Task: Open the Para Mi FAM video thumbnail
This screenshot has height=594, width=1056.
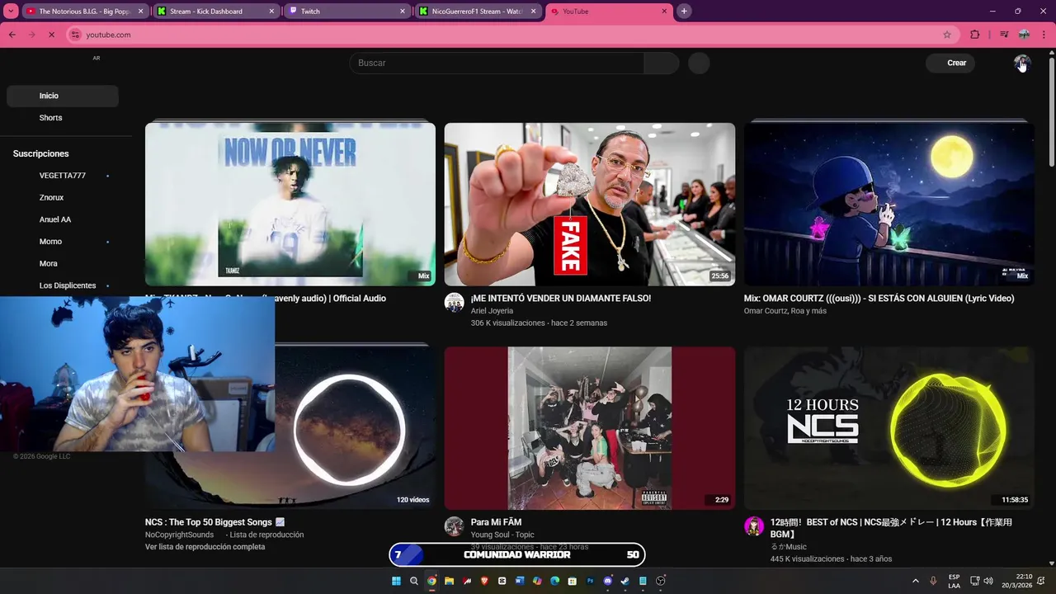Action: (x=590, y=427)
